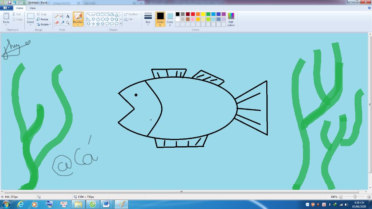
Task: Click the zoom out minus button
Action: 341,197
